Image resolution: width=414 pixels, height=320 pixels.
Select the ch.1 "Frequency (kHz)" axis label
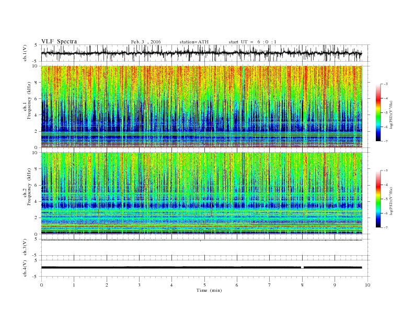click(29, 100)
